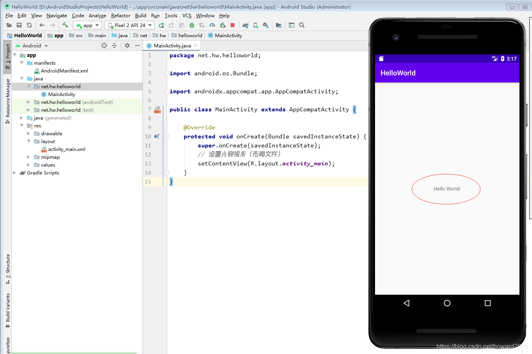Expand the drawable folder
The width and height of the screenshot is (532, 354).
29,133
